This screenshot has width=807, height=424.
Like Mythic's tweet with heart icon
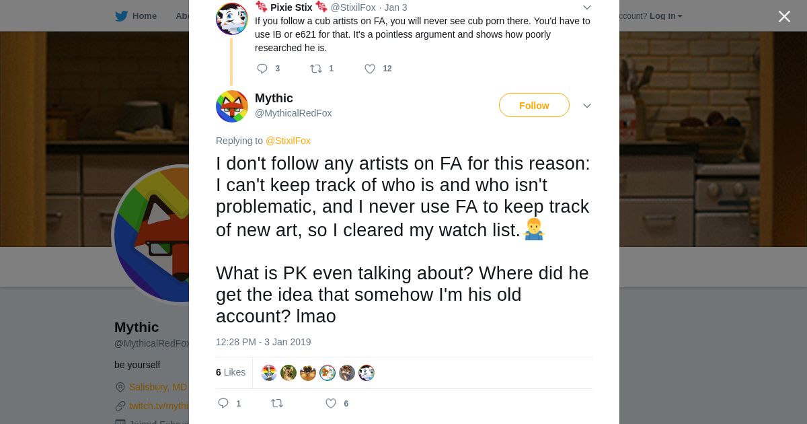tap(331, 403)
